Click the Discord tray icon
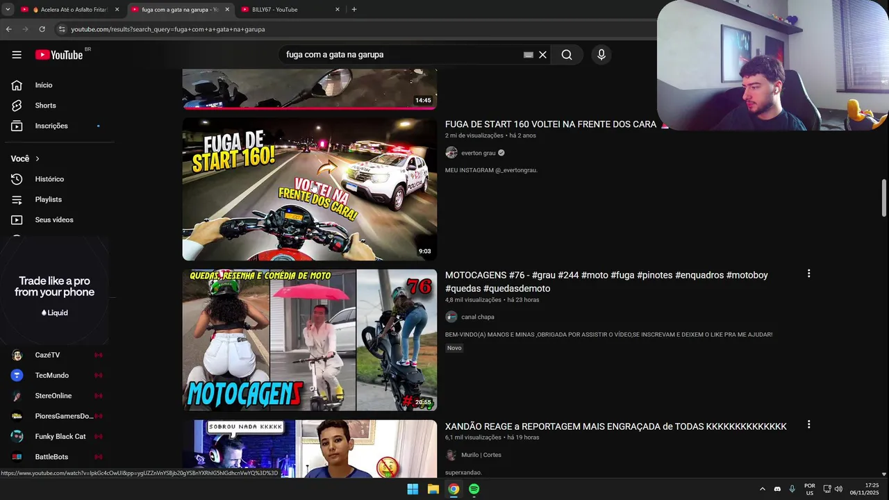This screenshot has height=500, width=889. 777,489
